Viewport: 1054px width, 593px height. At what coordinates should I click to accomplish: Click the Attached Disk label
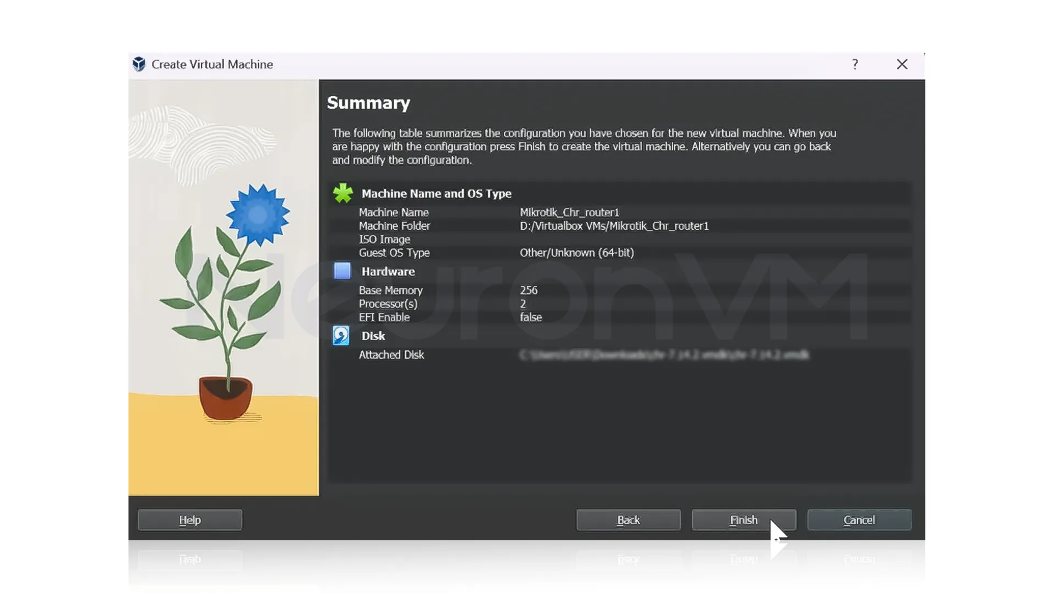point(391,355)
